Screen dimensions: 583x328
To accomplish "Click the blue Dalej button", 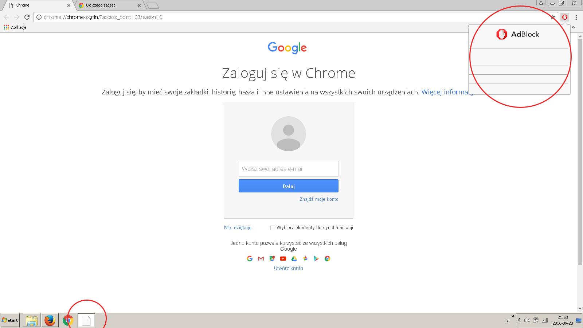I will [x=289, y=186].
